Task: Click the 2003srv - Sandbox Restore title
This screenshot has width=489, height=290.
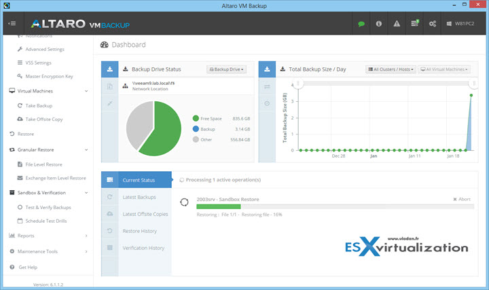Action: pyautogui.click(x=228, y=199)
